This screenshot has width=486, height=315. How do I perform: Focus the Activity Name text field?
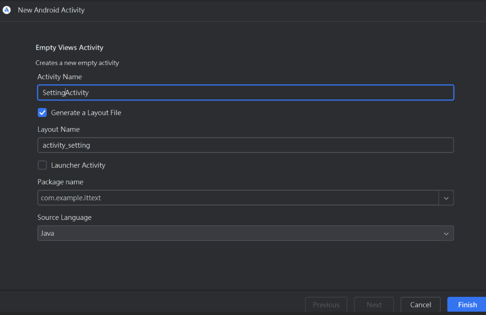coord(245,93)
